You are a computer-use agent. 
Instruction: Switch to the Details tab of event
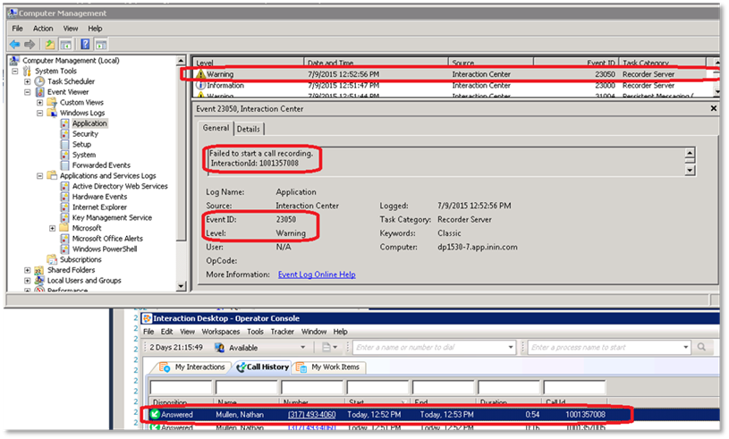coord(249,129)
